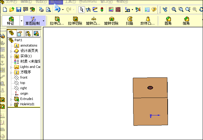This screenshot has height=140, width=203.
Task: Click the 旋转切除 revolved cut tool
Action: (111, 21)
